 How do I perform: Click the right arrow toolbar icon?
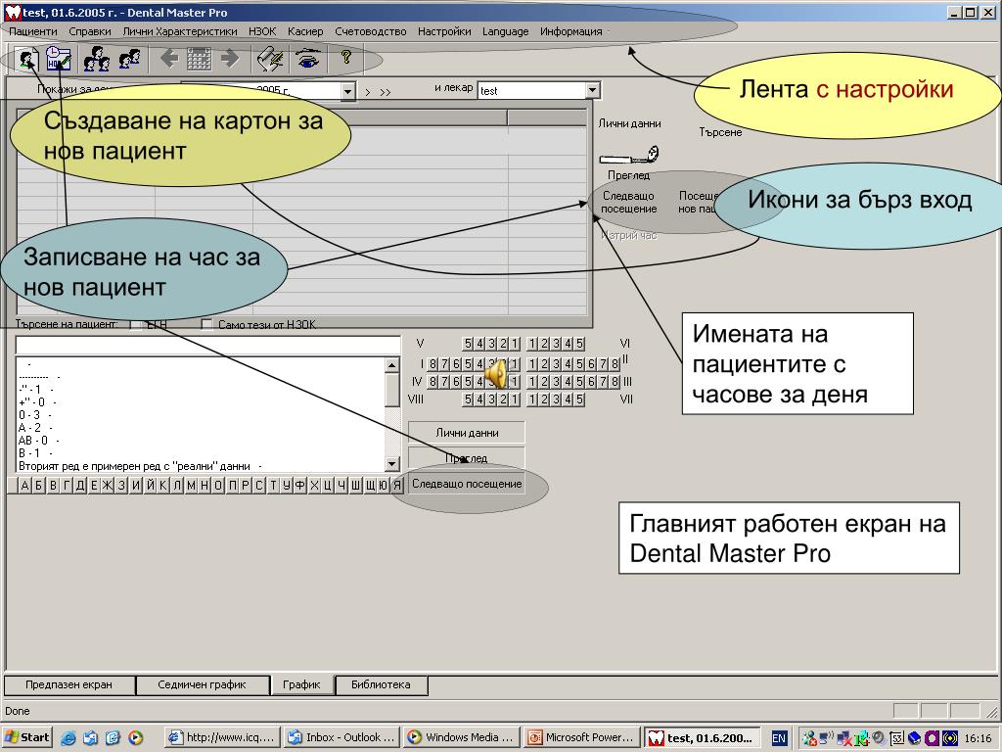tap(229, 59)
